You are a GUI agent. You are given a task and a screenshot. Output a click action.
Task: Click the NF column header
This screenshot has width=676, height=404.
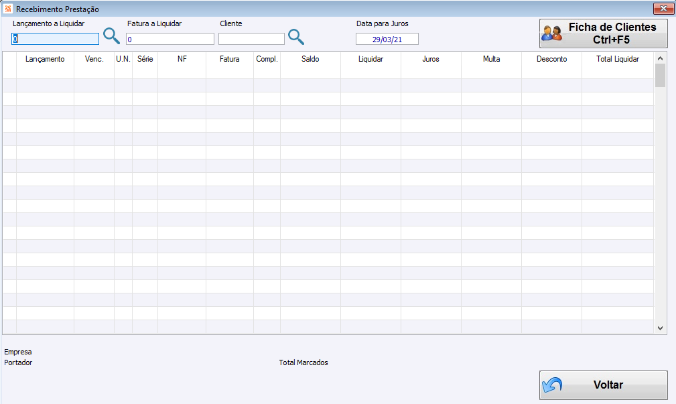(x=182, y=59)
